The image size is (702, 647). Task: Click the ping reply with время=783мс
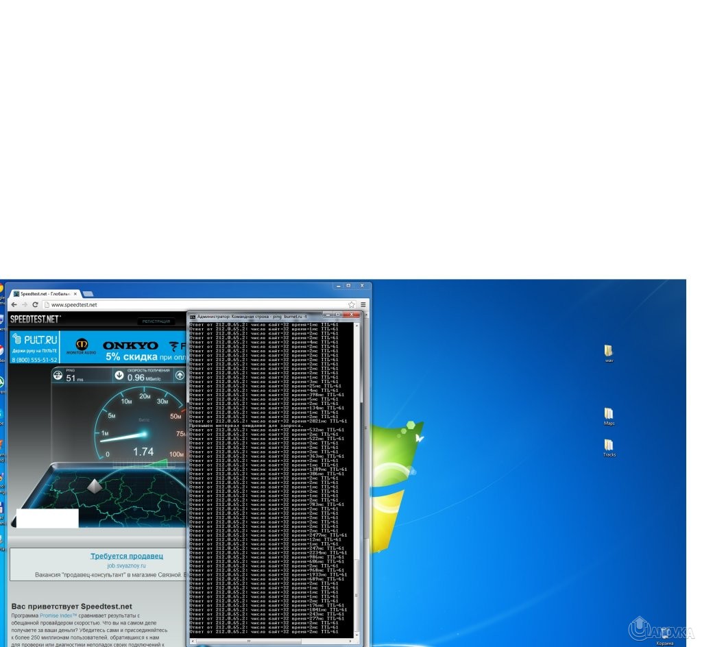[267, 504]
